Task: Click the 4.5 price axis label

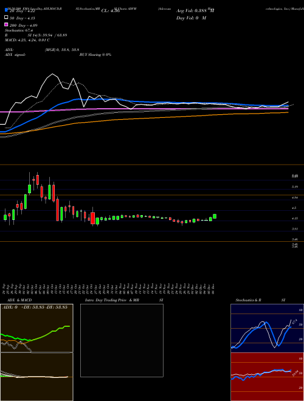Action: tap(294, 208)
